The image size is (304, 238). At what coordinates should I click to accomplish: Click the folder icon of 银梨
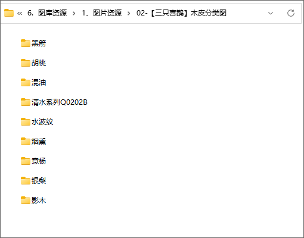pyautogui.click(x=26, y=180)
